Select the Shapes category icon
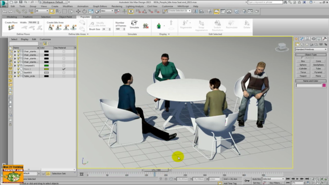Image resolution: width=329 pixels, height=185 pixels. [302, 45]
